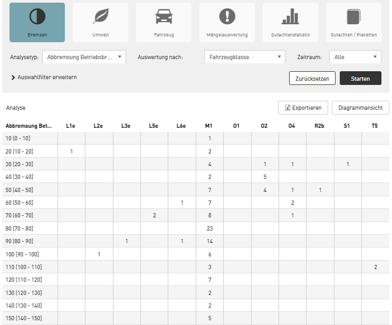Click the M1 cell showing 23
392x325 pixels.
[209, 228]
